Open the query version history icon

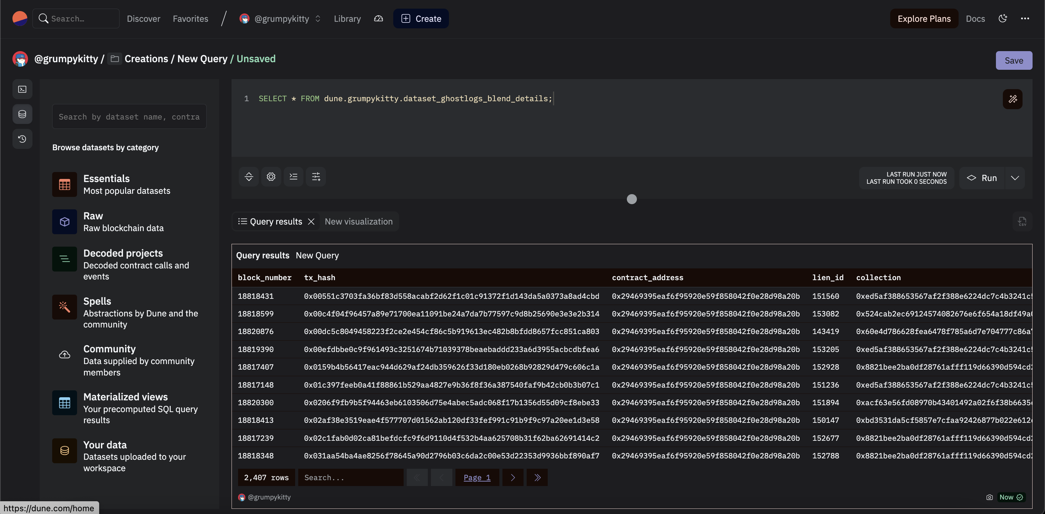point(22,139)
